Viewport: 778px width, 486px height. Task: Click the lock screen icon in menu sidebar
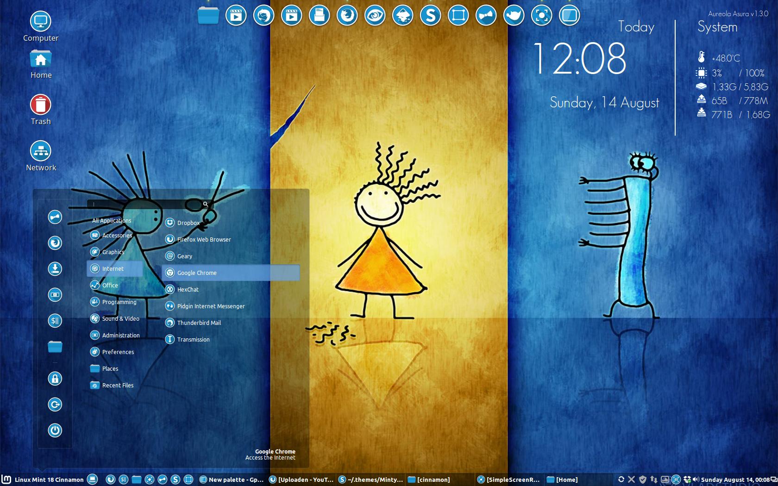[x=55, y=379]
